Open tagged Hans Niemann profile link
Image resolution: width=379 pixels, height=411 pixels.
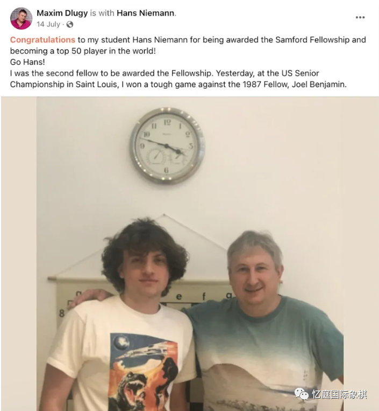pyautogui.click(x=146, y=13)
